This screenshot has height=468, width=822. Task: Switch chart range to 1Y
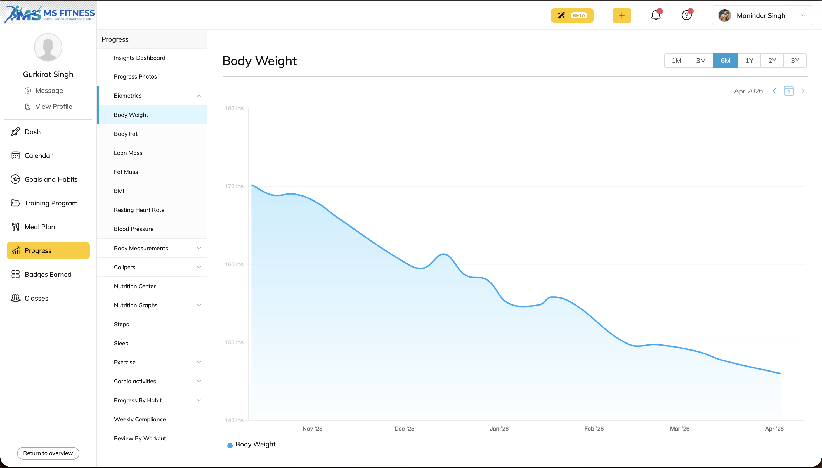point(749,61)
